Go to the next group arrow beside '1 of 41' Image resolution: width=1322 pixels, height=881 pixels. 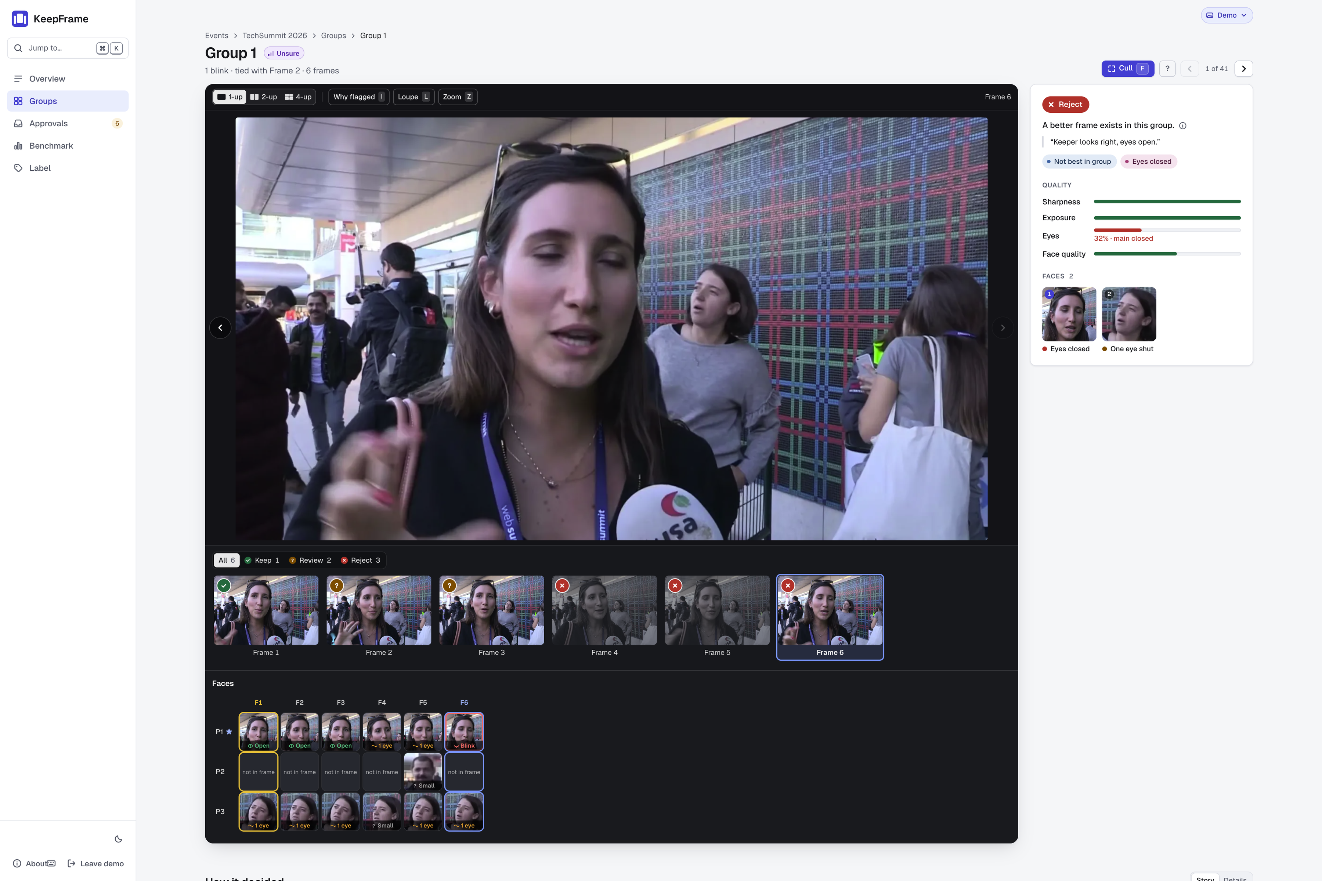(1243, 69)
